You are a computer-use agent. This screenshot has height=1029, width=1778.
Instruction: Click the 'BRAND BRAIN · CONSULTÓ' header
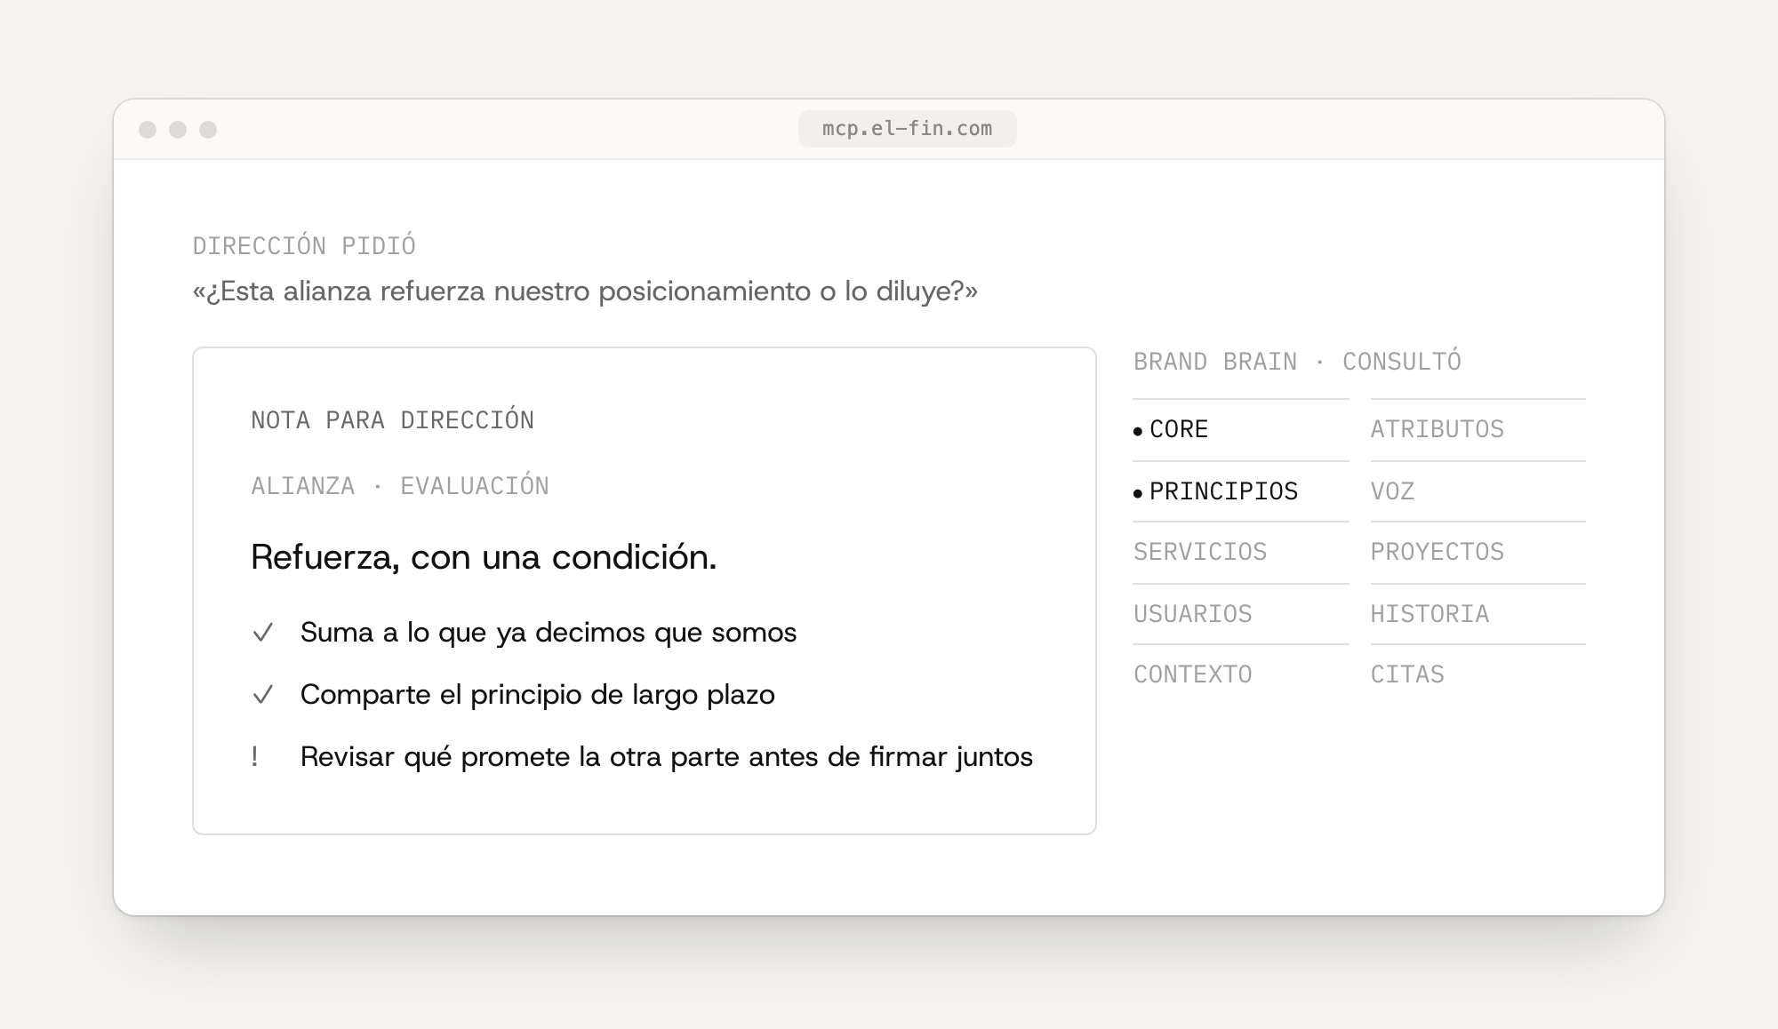click(x=1297, y=362)
